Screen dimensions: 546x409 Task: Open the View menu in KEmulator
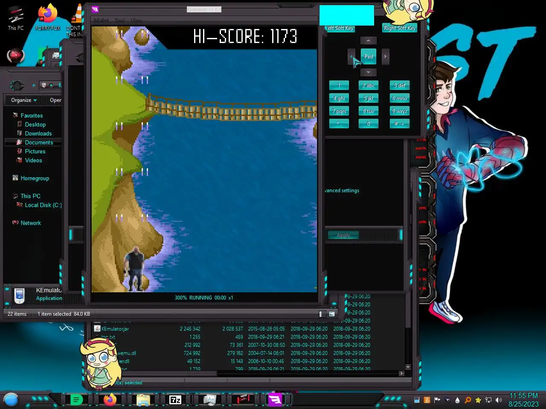click(x=136, y=20)
